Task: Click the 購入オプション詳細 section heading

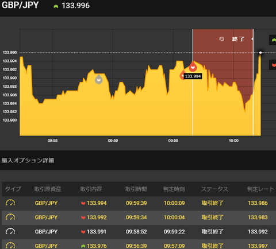Action: 28,160
